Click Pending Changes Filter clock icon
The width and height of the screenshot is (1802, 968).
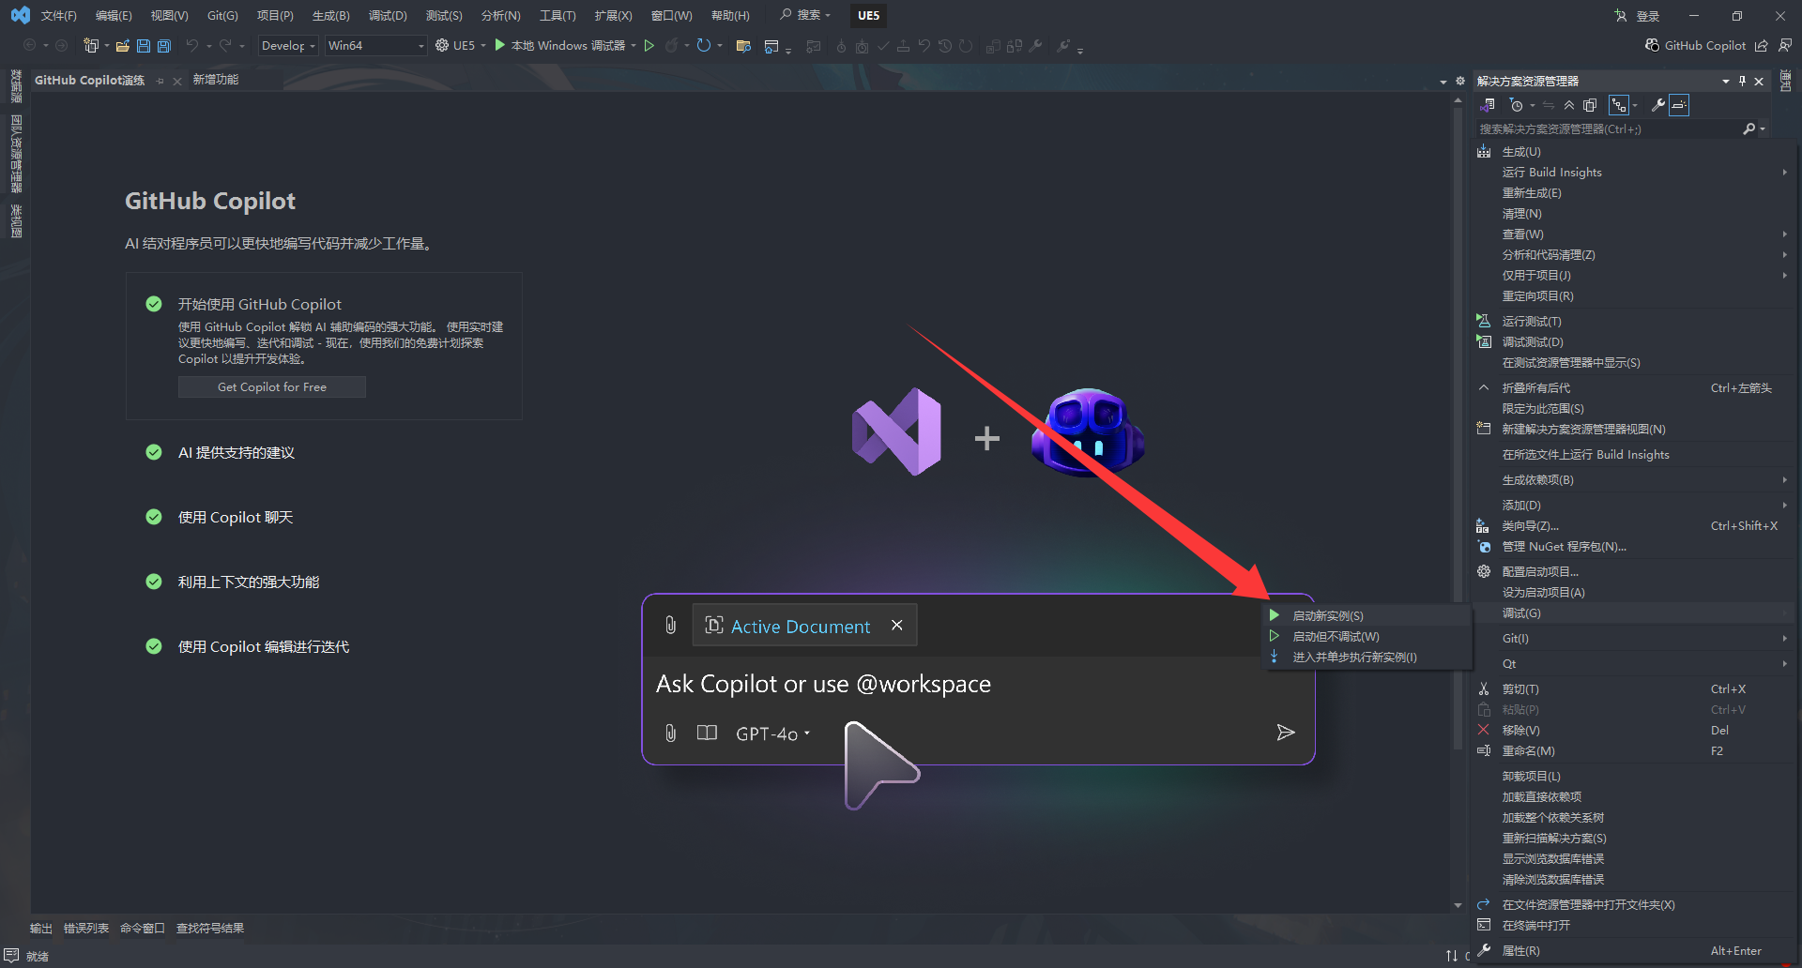click(1516, 105)
